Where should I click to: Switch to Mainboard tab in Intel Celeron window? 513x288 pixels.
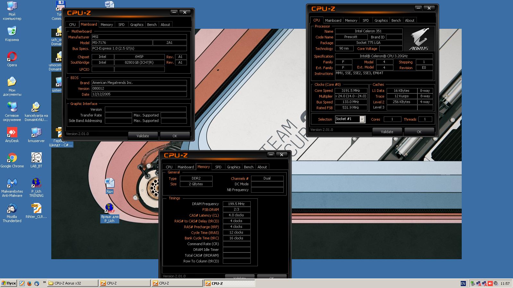[x=333, y=20]
